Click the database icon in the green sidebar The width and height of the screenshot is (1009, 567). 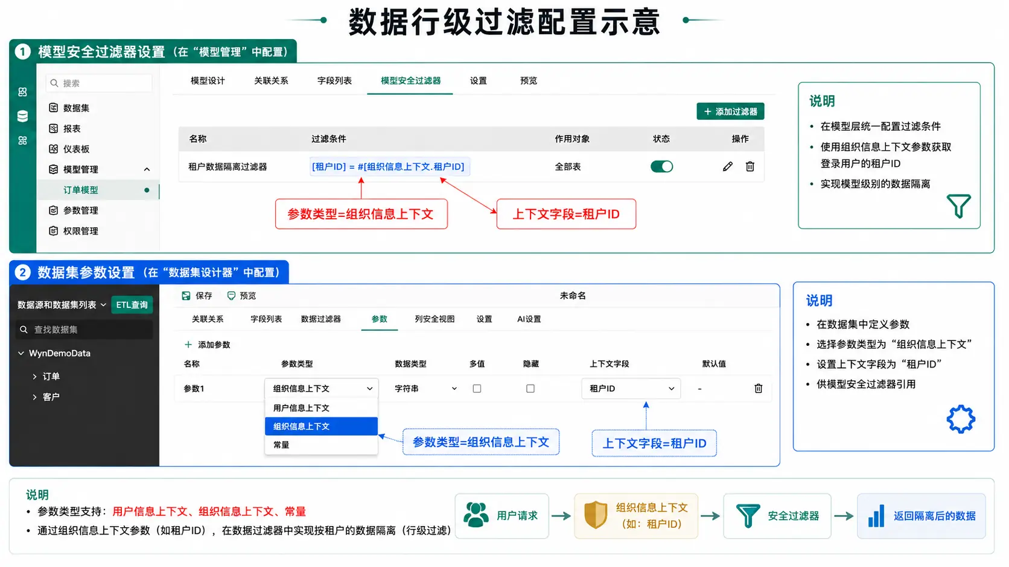[x=22, y=116]
